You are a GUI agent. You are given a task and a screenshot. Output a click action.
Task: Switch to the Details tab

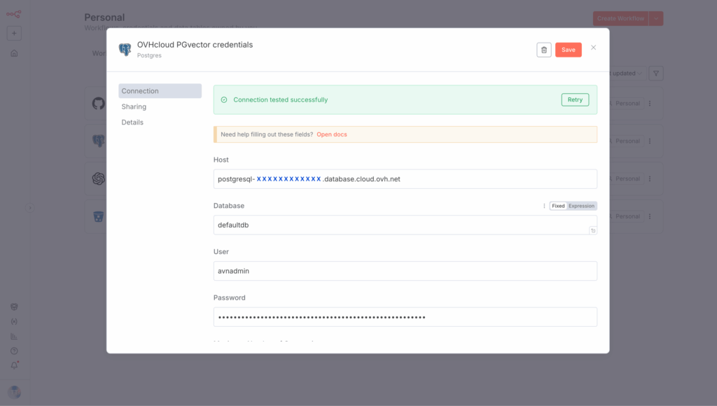(x=132, y=122)
